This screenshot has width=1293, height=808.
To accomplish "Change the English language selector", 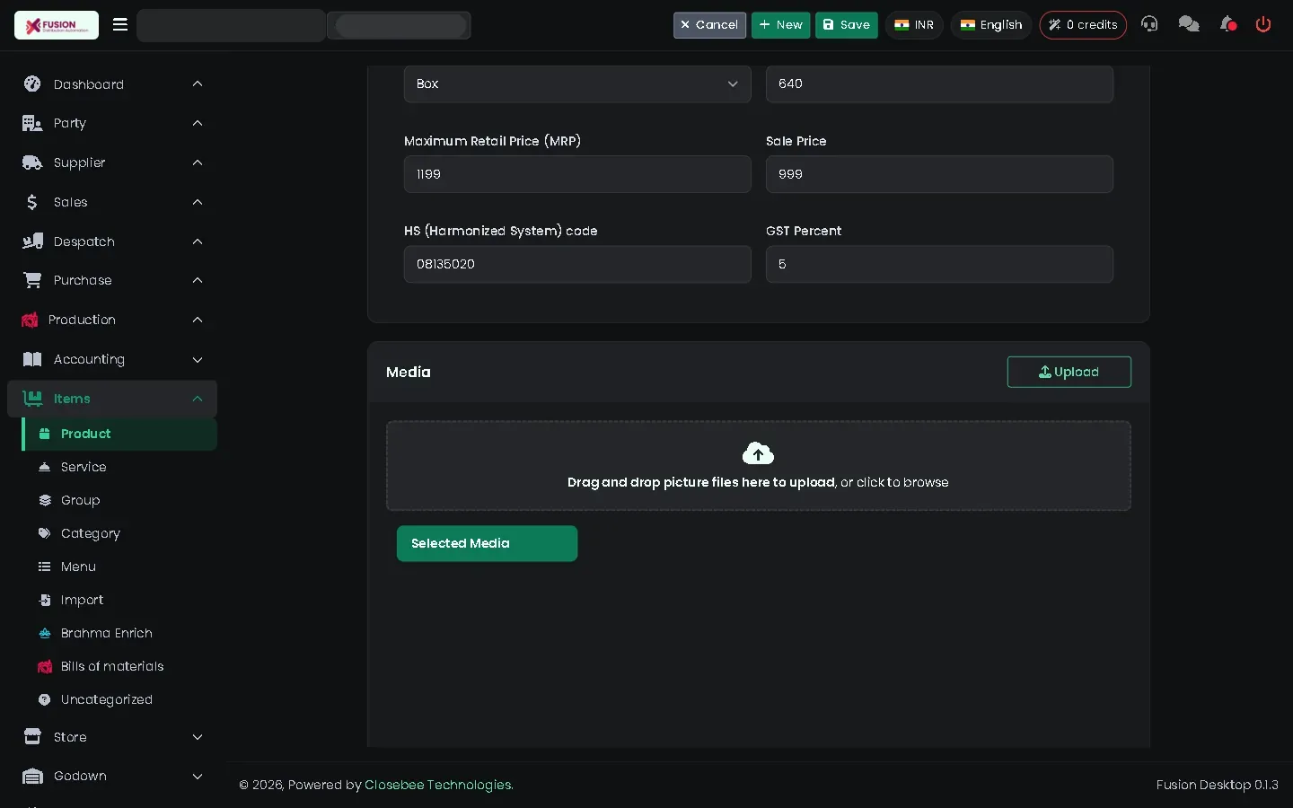I will tap(991, 25).
